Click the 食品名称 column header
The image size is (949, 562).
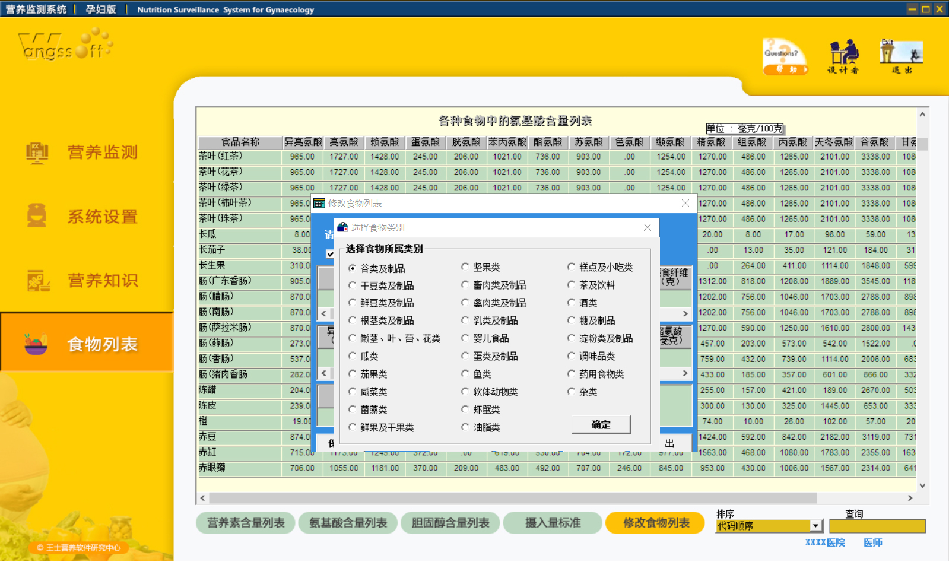(x=240, y=142)
